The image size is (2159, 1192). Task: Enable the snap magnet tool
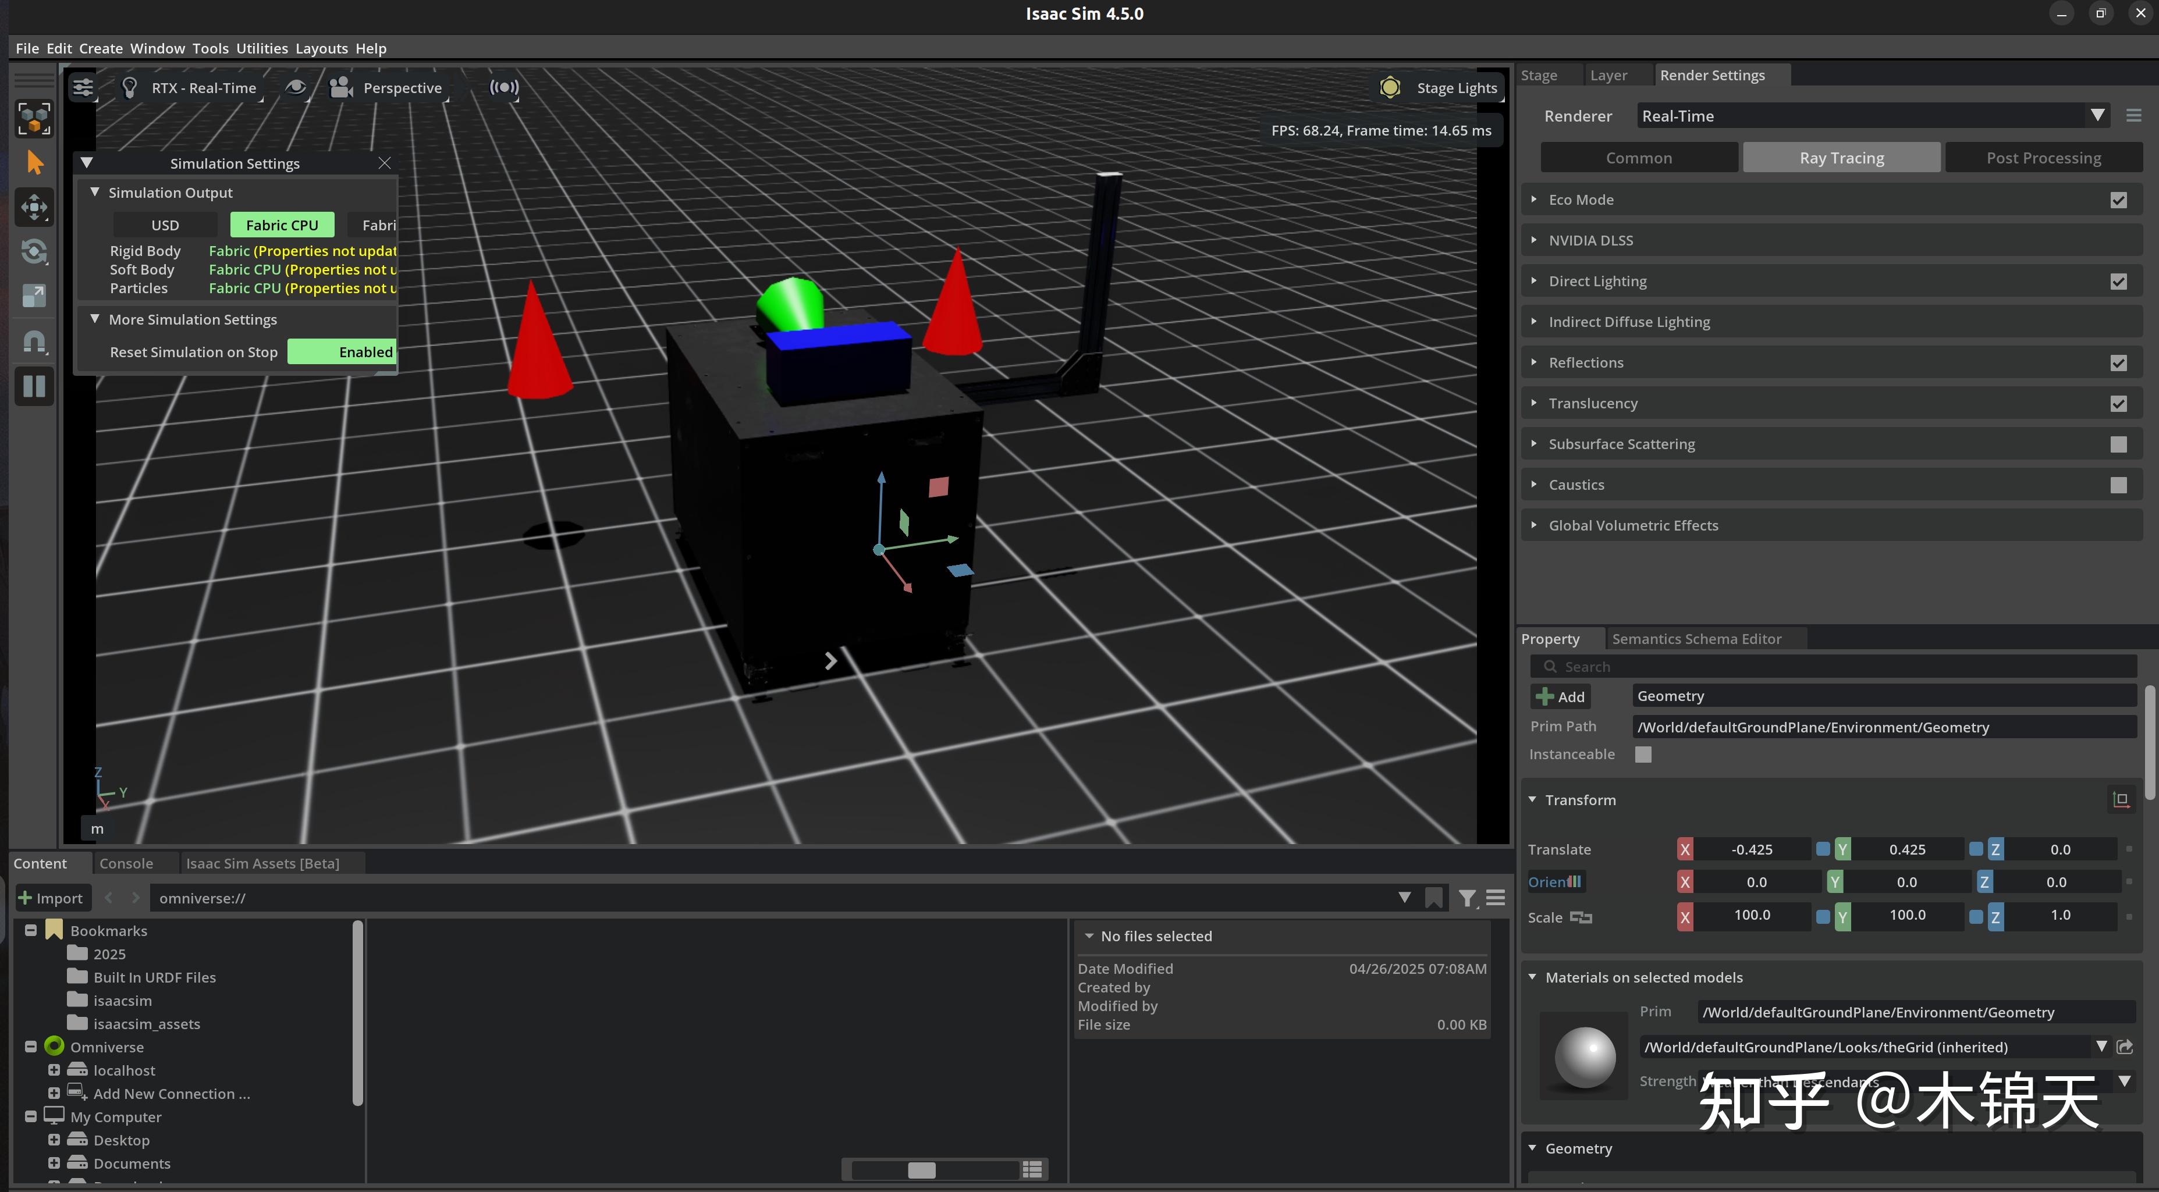(34, 341)
